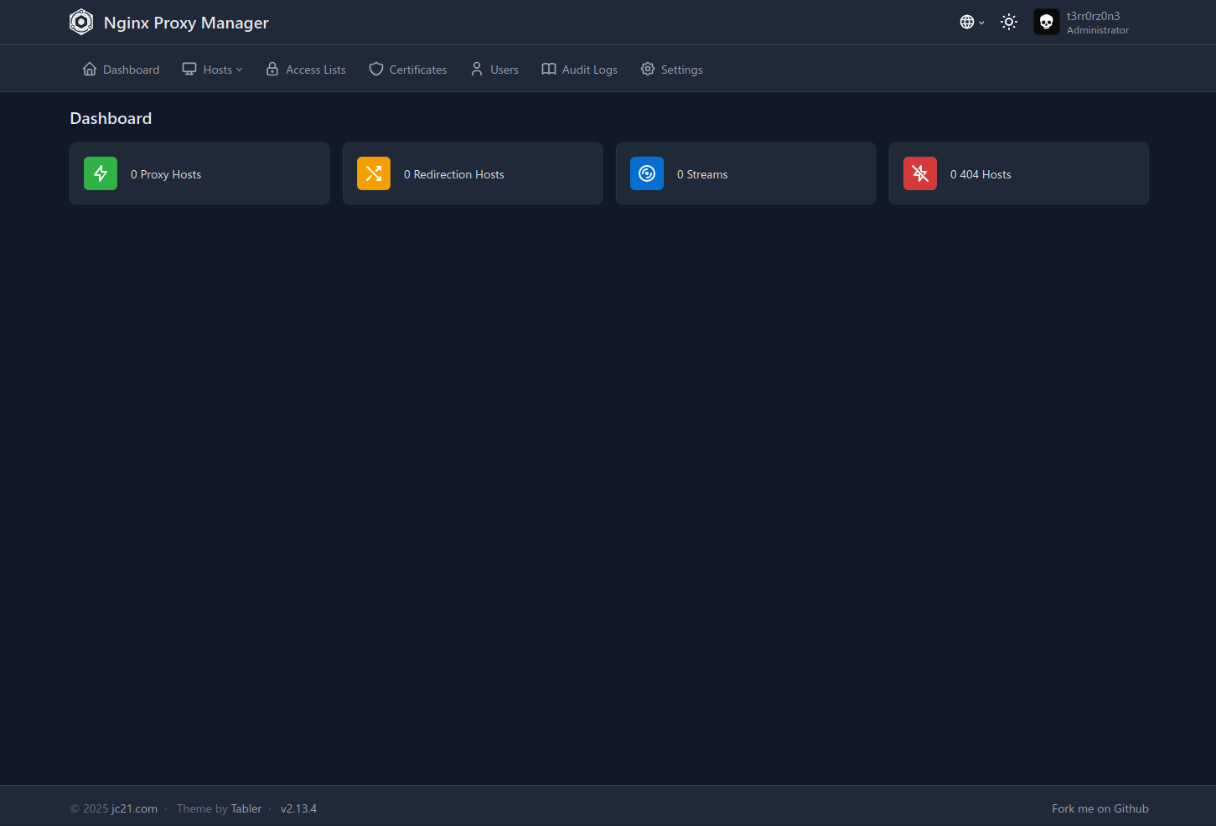Open the Access Lists menu item
The height and width of the screenshot is (826, 1216).
306,69
